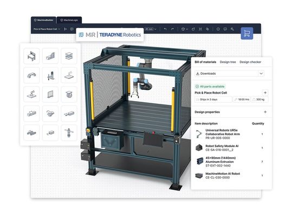Select the robot arm on base category
The image size is (292, 218).
pyautogui.click(x=31, y=94)
